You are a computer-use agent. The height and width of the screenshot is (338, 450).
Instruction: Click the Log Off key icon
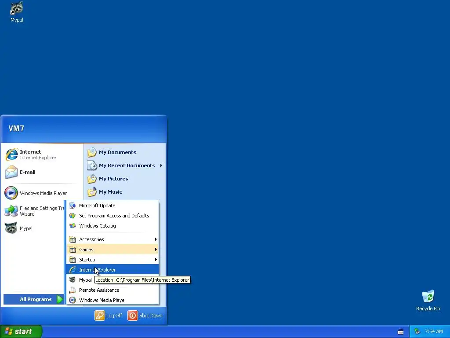[100, 315]
